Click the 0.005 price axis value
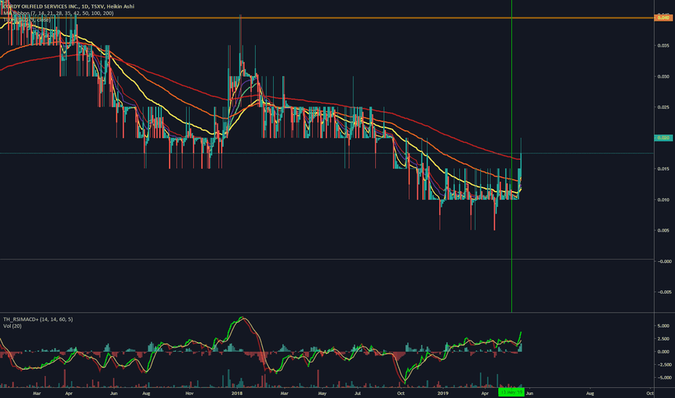Screen dimensions: 675x398 663,230
